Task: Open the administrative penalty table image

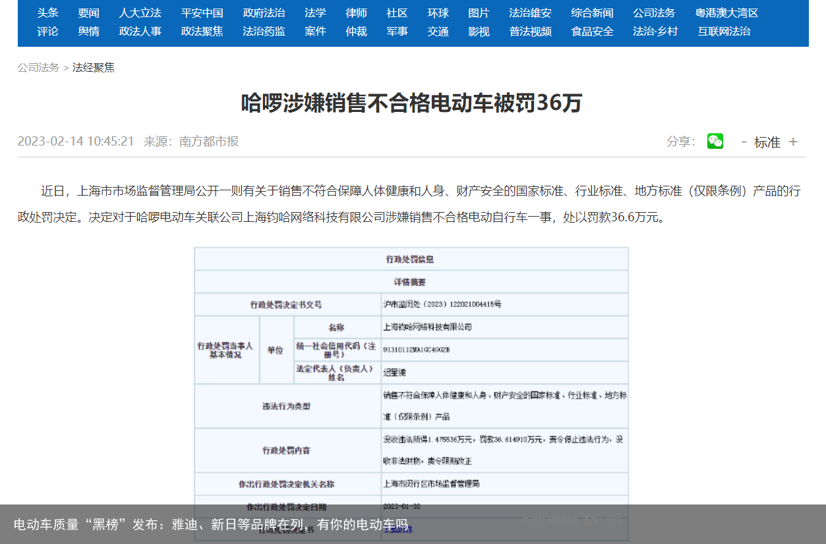Action: pos(411,394)
